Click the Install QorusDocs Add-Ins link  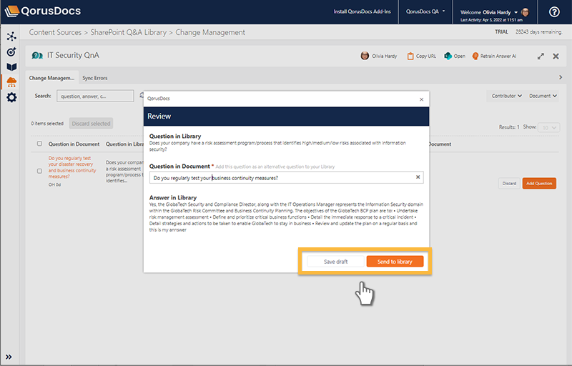[x=362, y=11]
